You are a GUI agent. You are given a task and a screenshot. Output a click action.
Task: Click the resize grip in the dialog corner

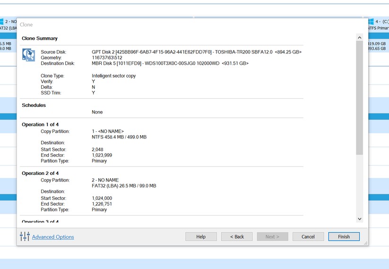pyautogui.click(x=365, y=243)
